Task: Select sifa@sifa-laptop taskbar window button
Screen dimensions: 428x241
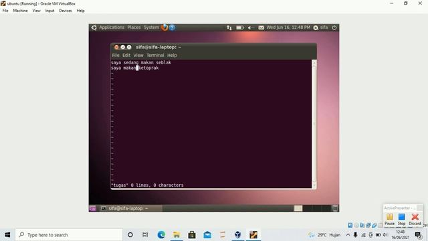Action: coord(130,208)
